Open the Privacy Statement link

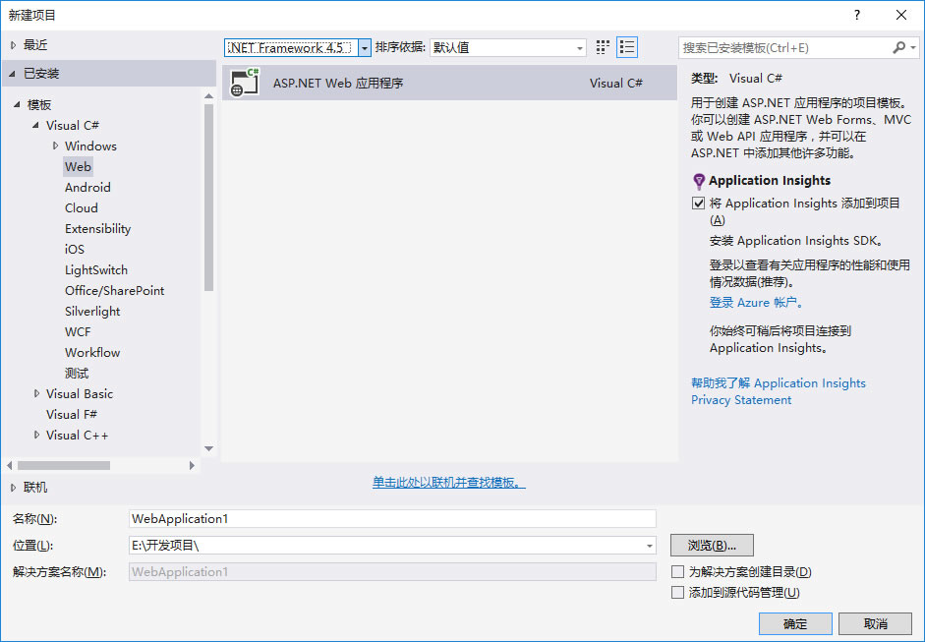pyautogui.click(x=741, y=400)
